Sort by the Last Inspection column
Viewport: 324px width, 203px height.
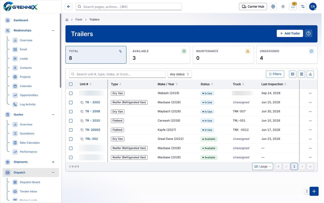274,84
